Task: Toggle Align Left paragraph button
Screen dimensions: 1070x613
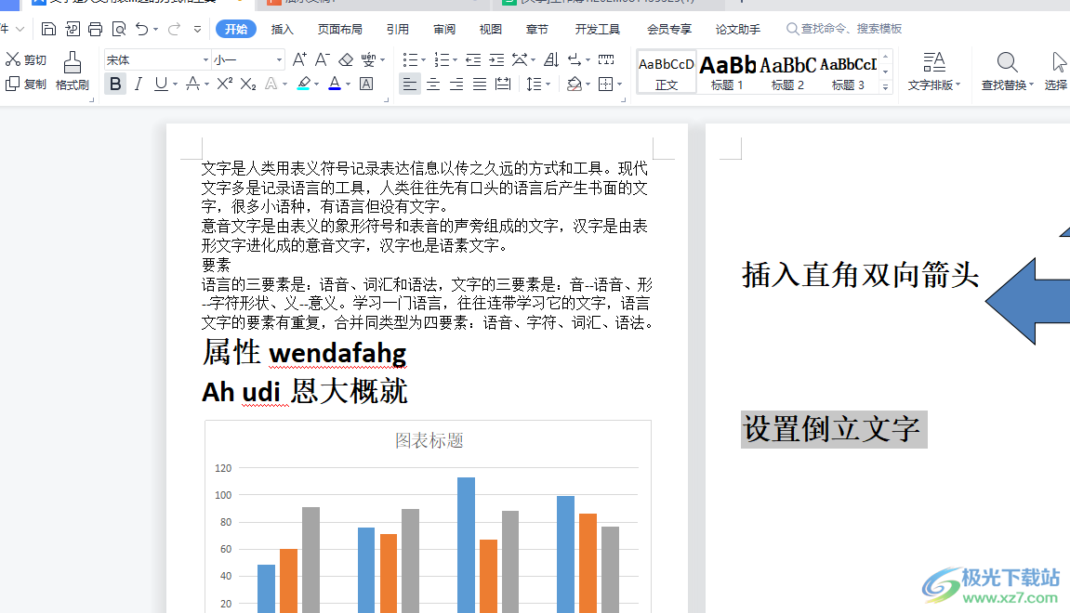Action: 409,84
